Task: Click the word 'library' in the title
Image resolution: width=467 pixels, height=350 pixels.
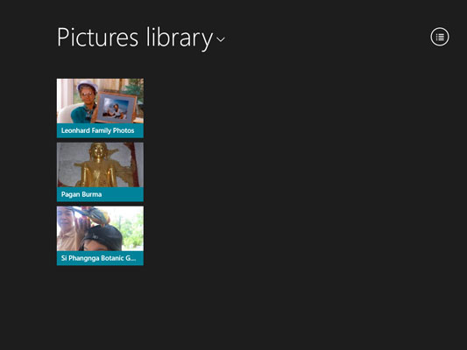Action: 180,38
